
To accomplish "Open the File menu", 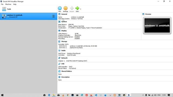I will click(x=2, y=4).
